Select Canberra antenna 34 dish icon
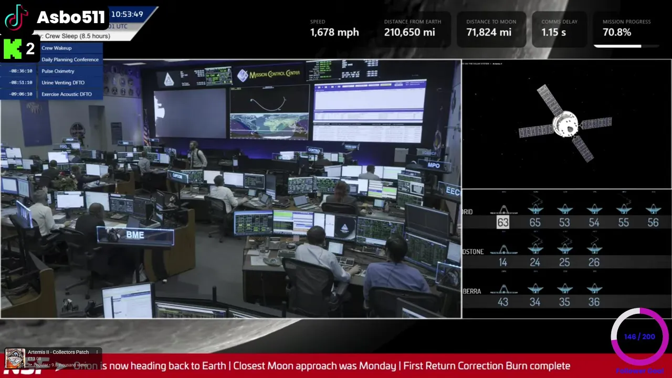The height and width of the screenshot is (378, 672). (x=535, y=288)
